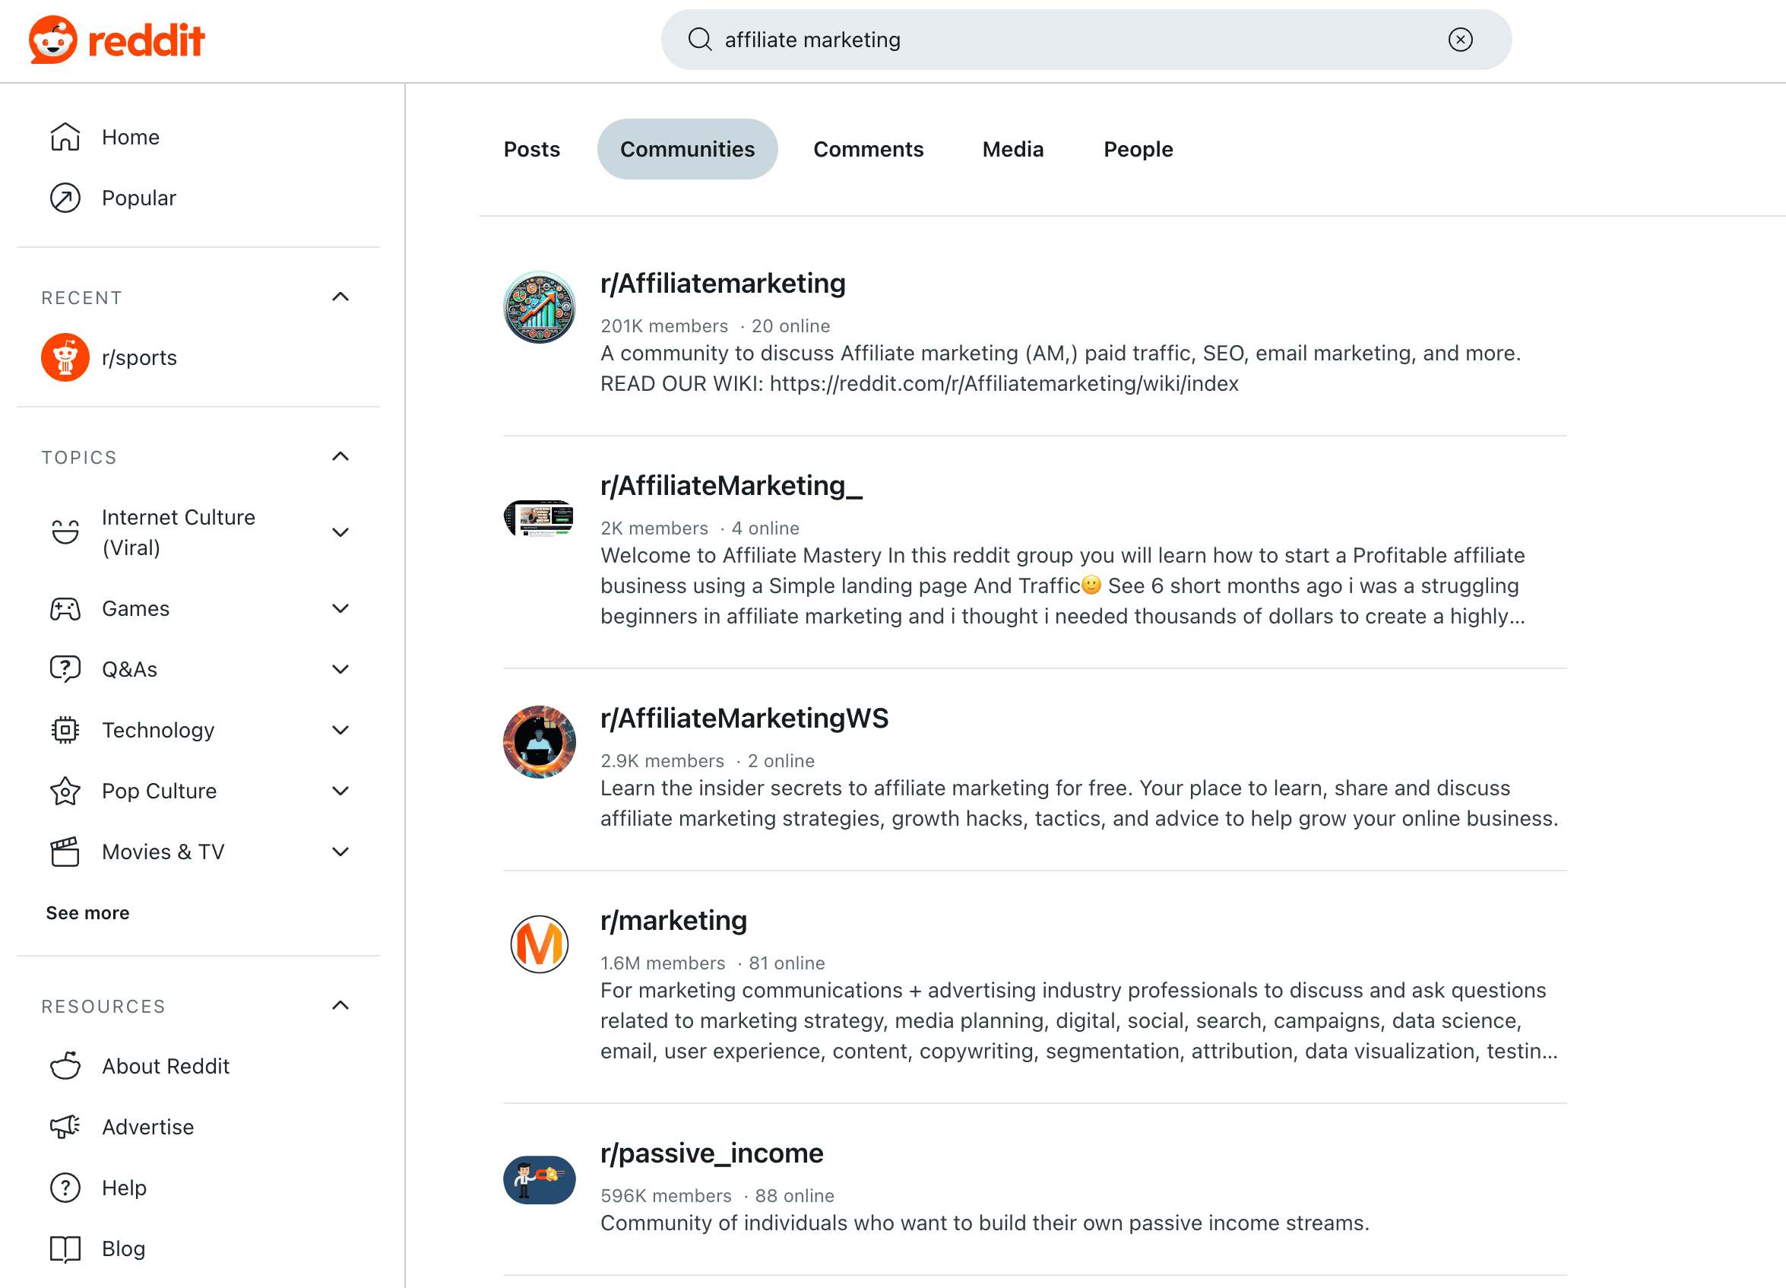
Task: Switch to the Media tab
Action: [1012, 149]
